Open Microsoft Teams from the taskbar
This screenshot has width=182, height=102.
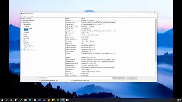44,100
